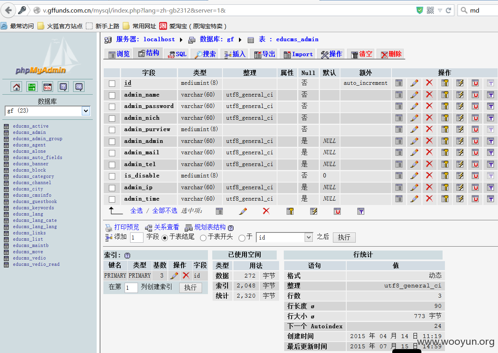498x353 pixels.
Task: Click primary key icon for admin_nich row
Action: (445, 118)
